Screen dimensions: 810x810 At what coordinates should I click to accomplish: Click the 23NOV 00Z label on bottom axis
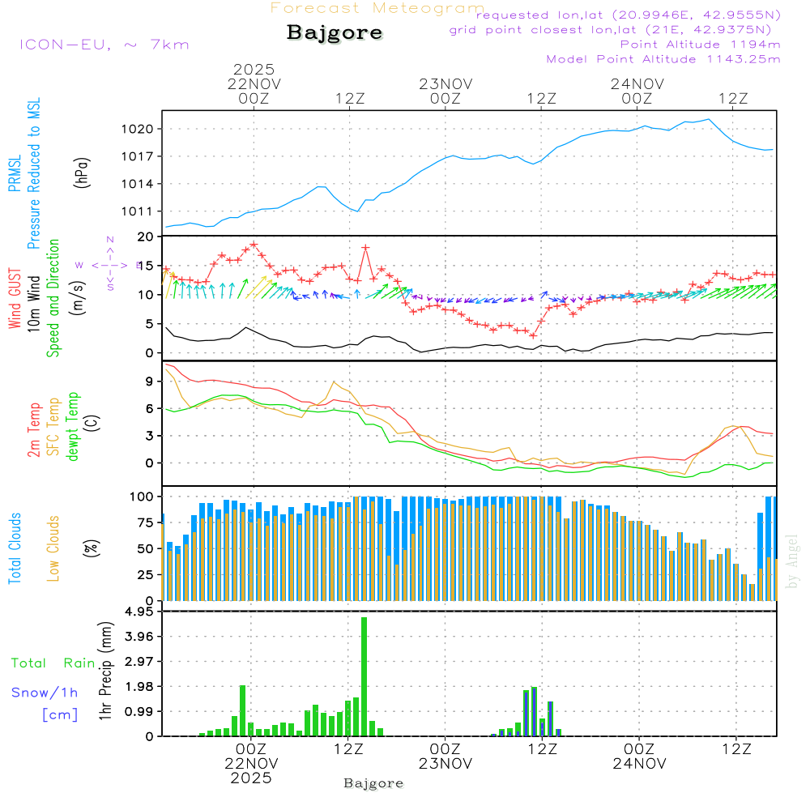click(x=445, y=757)
